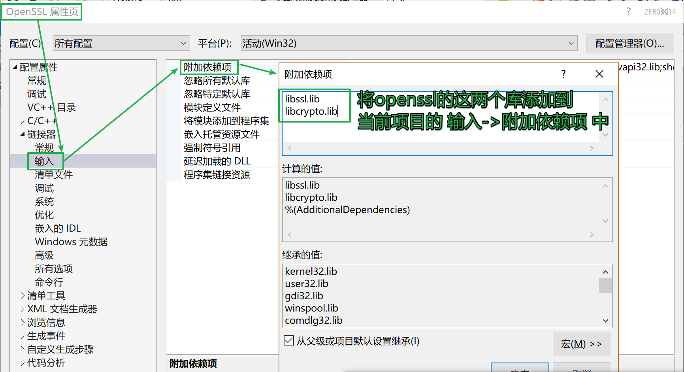Click user32.lib in 继承的值 list
Viewport: 684px width, 372px height.
tap(307, 283)
